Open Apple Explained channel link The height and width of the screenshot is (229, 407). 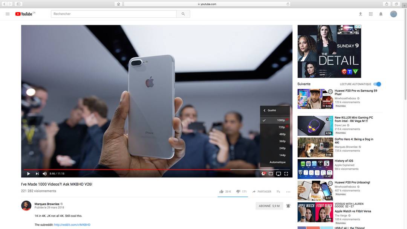point(344,165)
